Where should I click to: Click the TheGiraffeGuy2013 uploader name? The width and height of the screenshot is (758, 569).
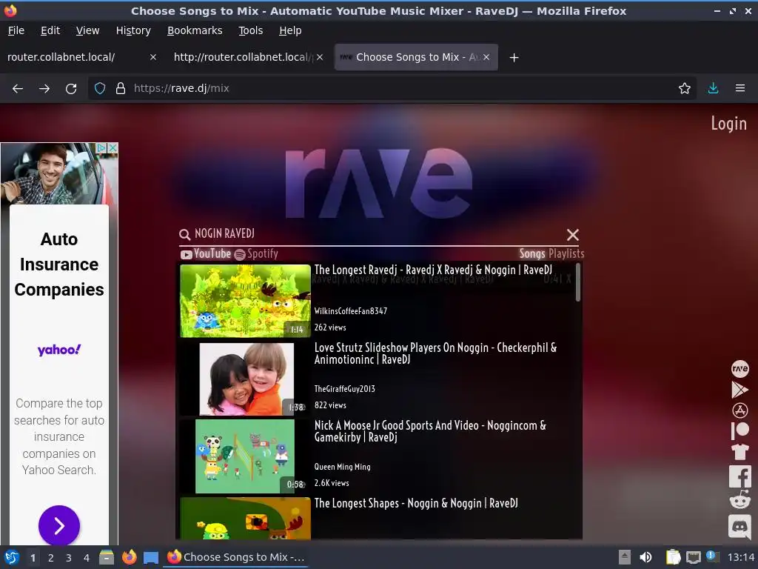345,389
